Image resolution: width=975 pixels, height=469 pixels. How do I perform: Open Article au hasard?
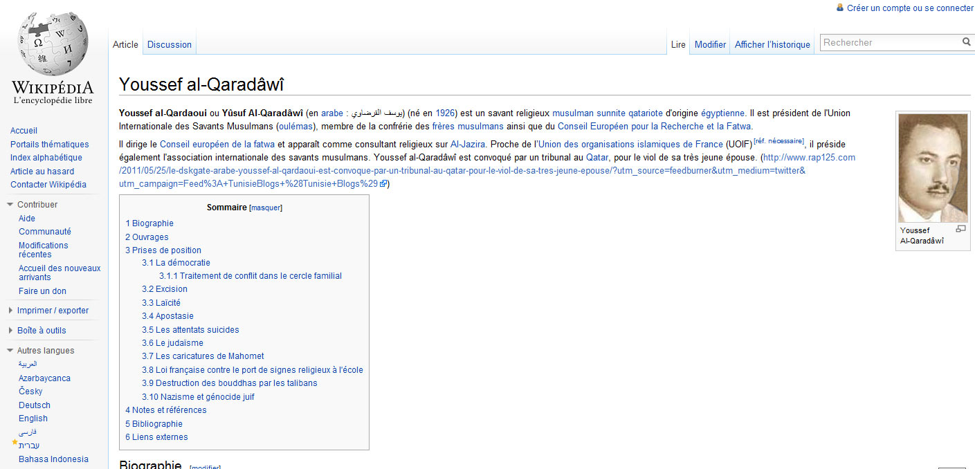coord(42,171)
